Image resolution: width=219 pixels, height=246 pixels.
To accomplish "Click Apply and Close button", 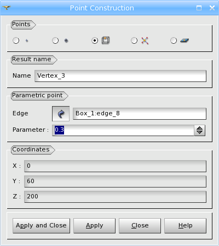I will click(x=41, y=226).
